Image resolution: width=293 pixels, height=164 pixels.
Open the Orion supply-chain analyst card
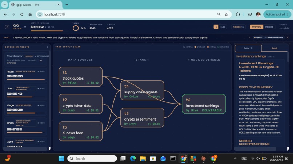(x=25, y=126)
